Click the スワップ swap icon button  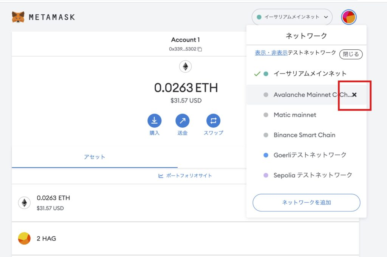[x=214, y=121]
